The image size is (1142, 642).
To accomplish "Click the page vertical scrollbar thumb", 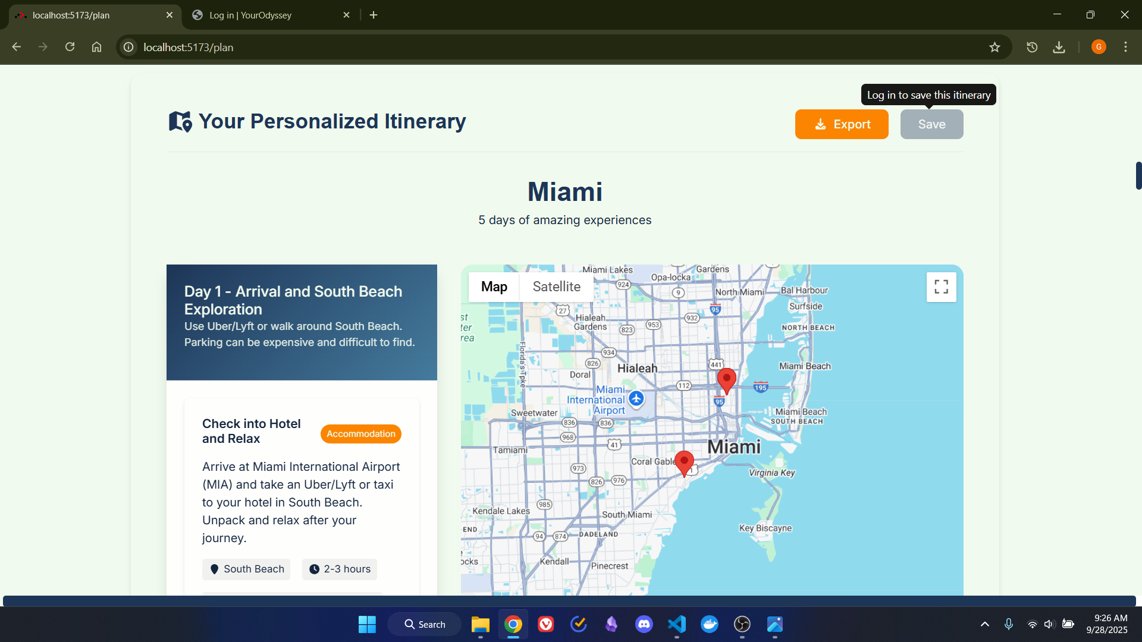I will [1138, 176].
